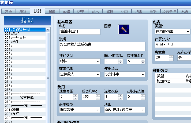Open the 动画 tab
Image resolution: width=191 pixels, height=123 pixels.
tap(139, 11)
